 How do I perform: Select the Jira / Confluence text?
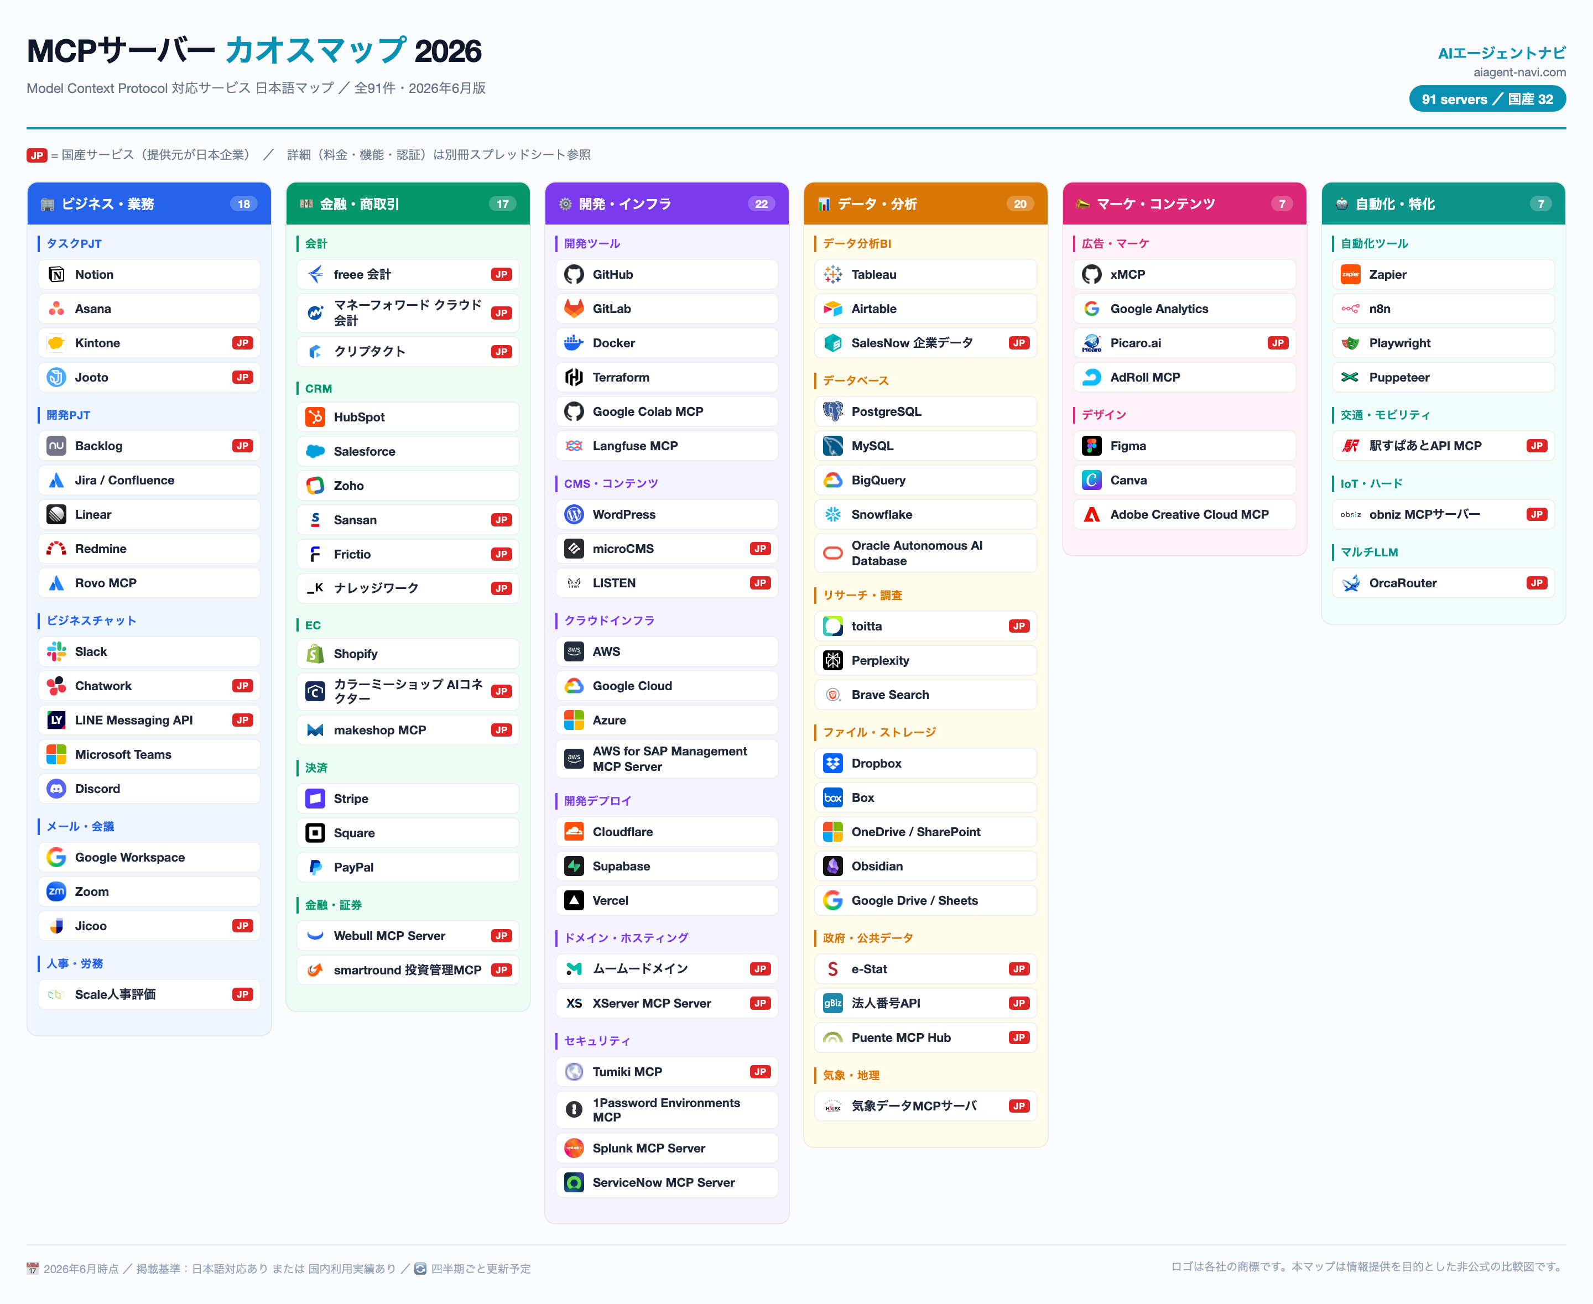[x=125, y=481]
